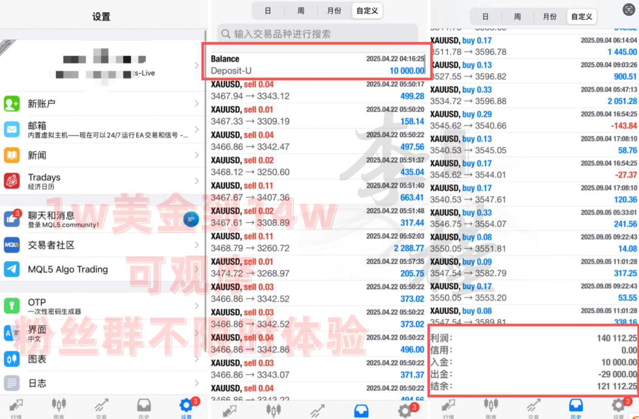Tap the MQL5 Algo Trading telegram icon
The height and width of the screenshot is (419, 639).
coord(12,269)
